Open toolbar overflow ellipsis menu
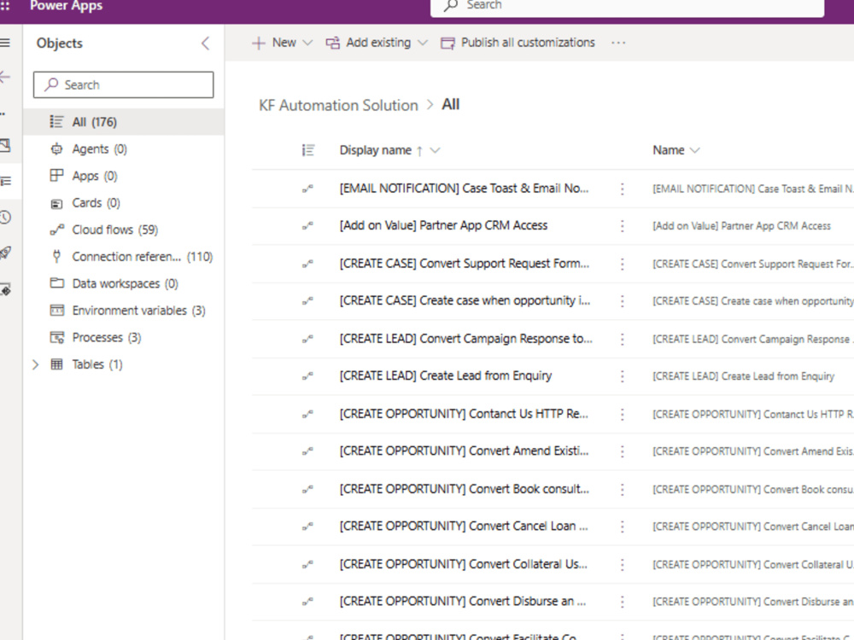The width and height of the screenshot is (854, 640). coord(618,43)
